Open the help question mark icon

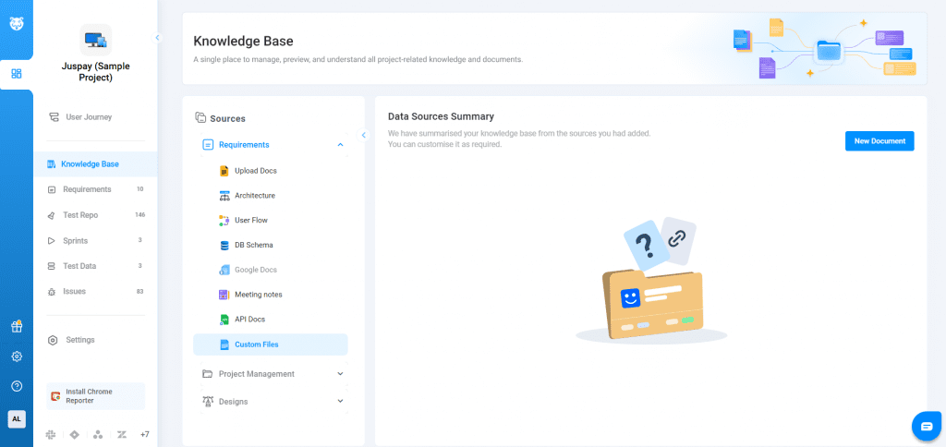(x=17, y=386)
